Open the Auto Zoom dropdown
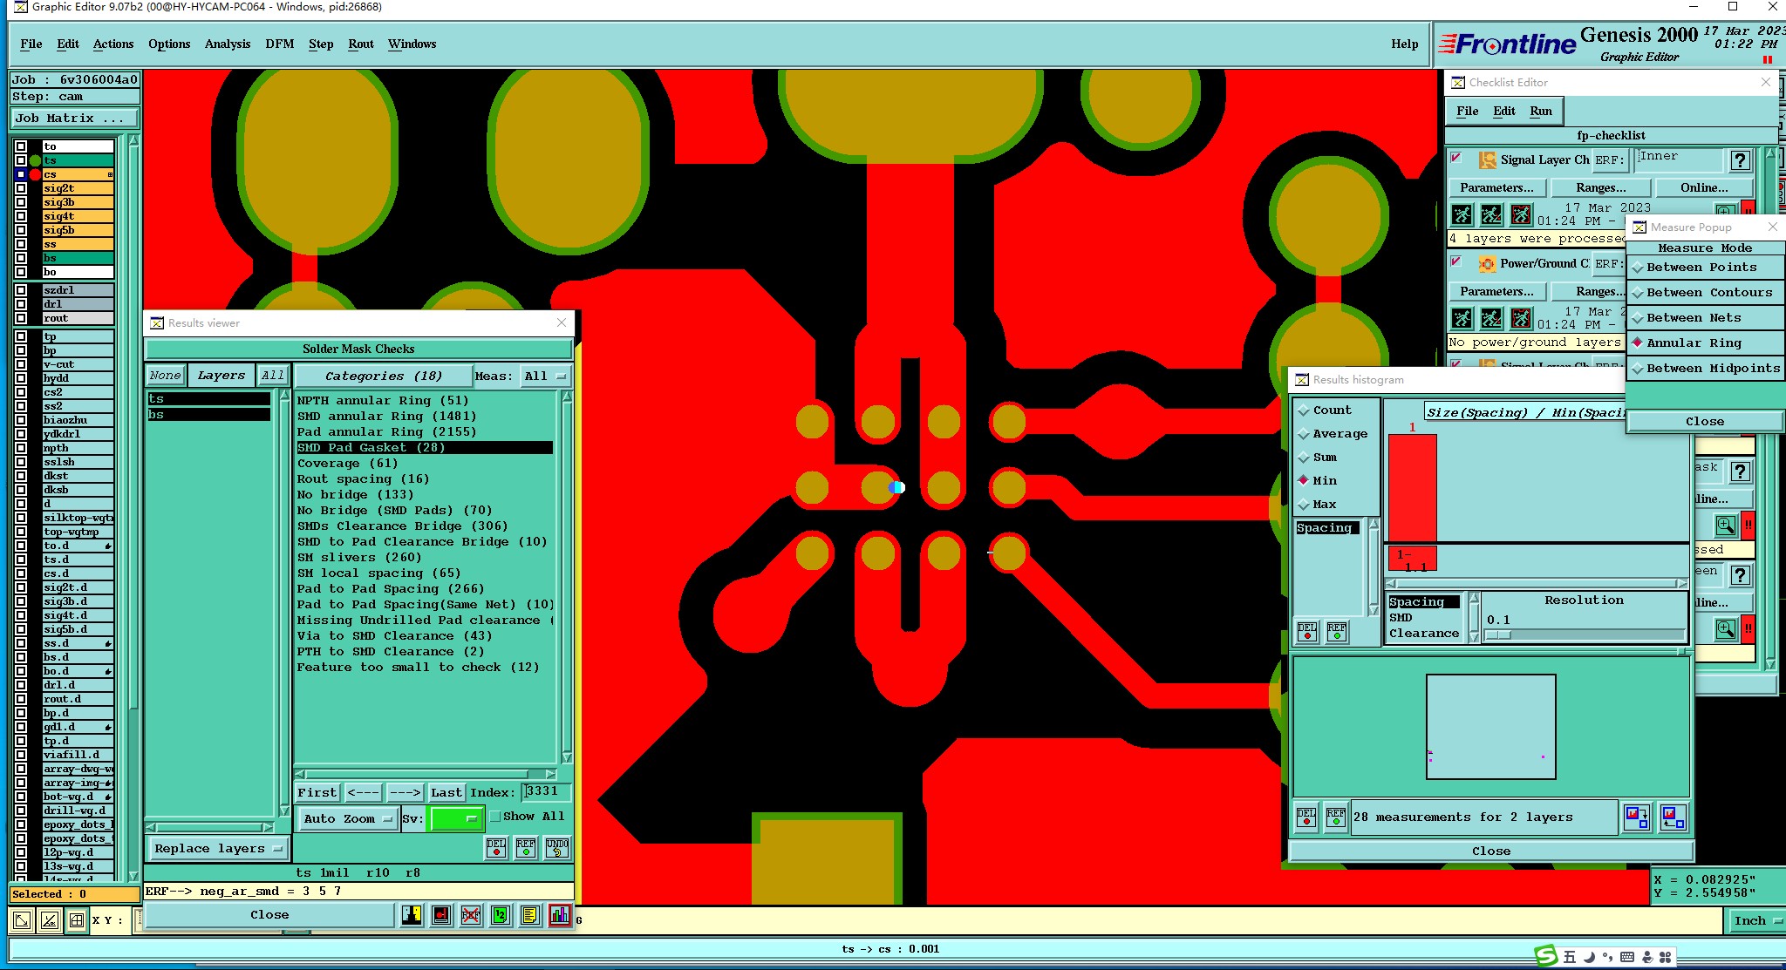The image size is (1786, 970). coord(346,818)
